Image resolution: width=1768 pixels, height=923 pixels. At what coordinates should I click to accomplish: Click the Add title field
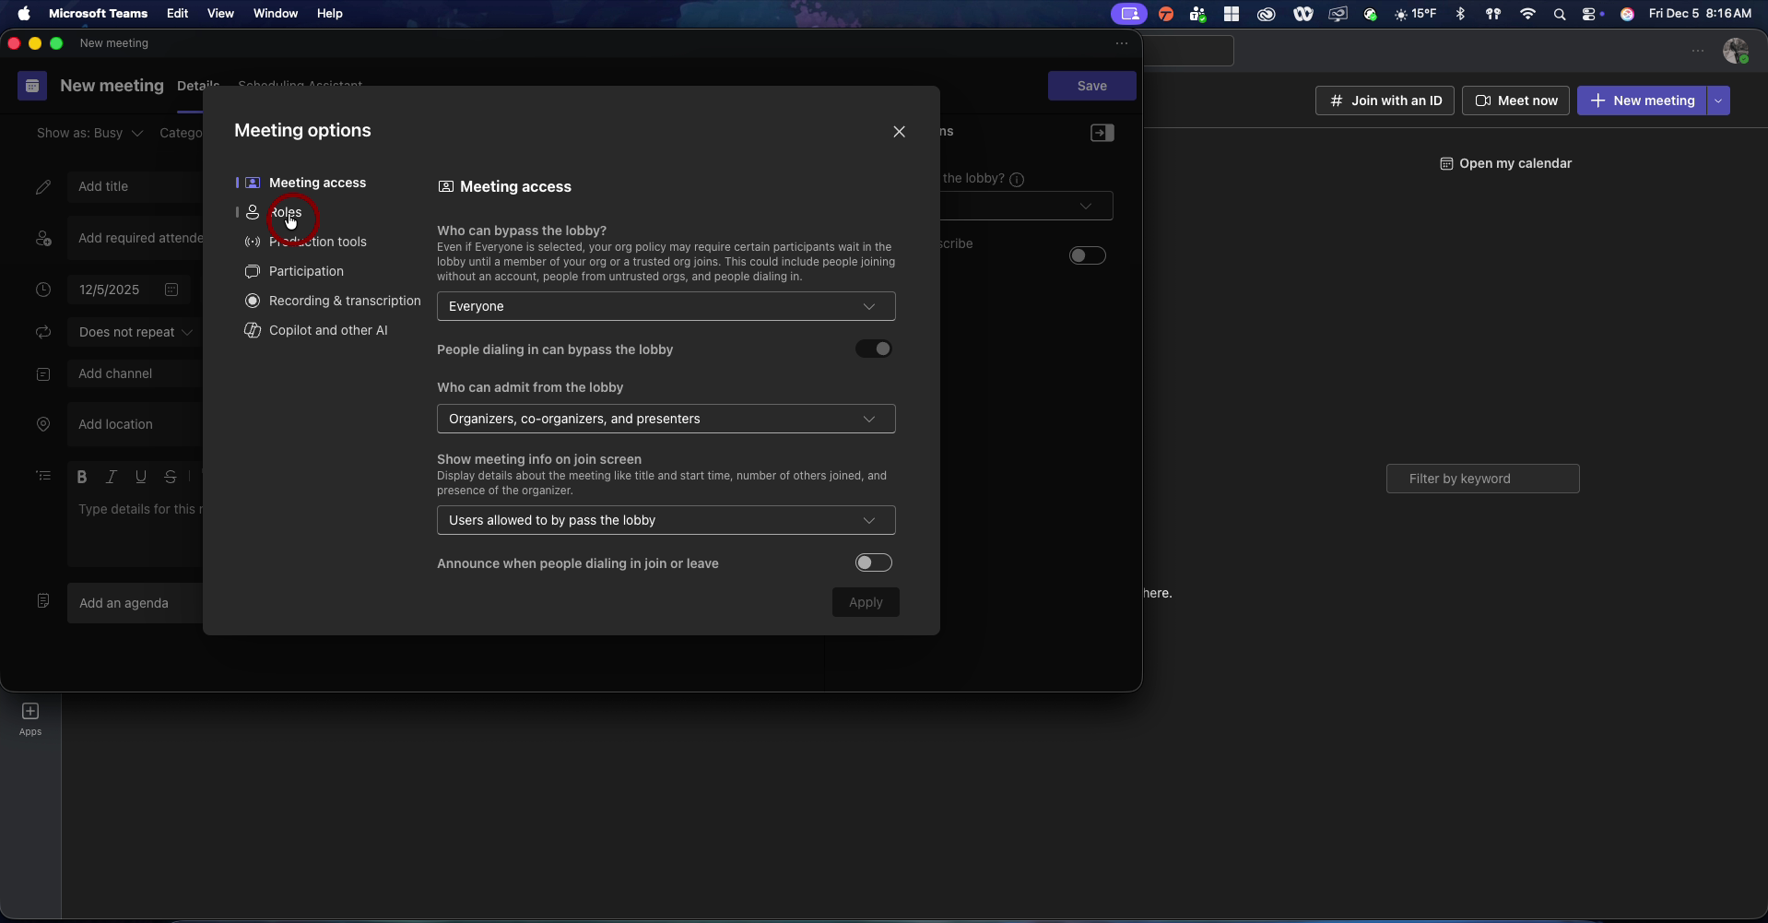pyautogui.click(x=135, y=186)
